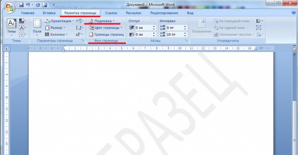Open the hyphenation dropdown icon

click(x=79, y=34)
